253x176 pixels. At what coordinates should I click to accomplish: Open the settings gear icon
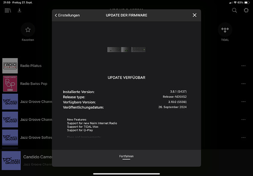(246, 10)
